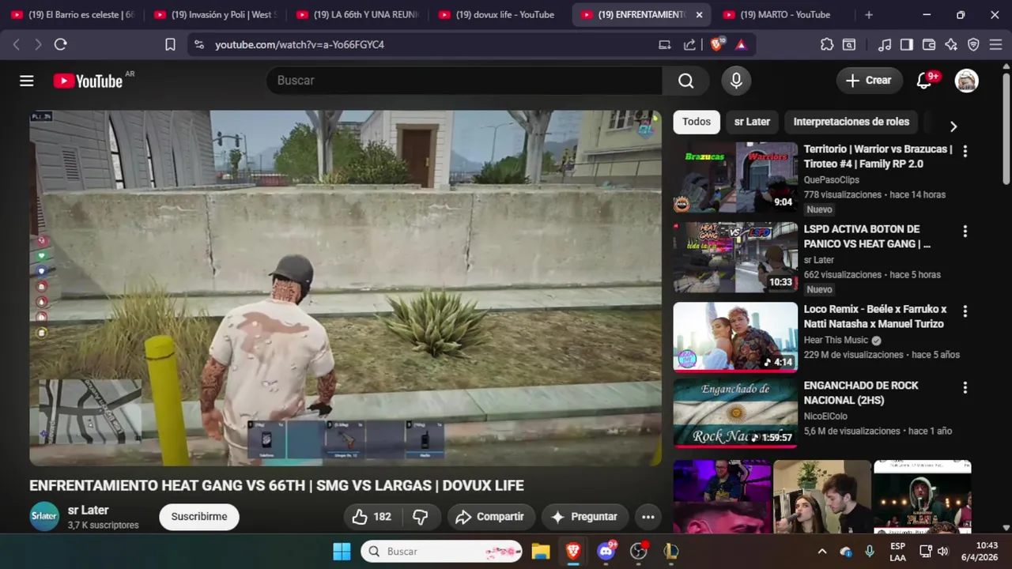Screen dimensions: 1012x569
Task: Open the browser extensions puzzle icon
Action: [827, 45]
